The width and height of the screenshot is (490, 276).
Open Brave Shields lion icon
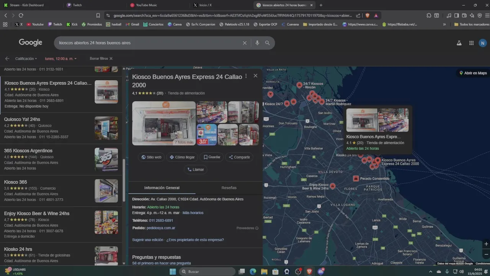click(x=367, y=15)
